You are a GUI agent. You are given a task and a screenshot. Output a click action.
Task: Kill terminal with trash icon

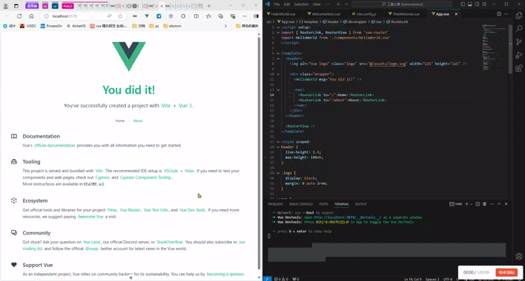484,204
